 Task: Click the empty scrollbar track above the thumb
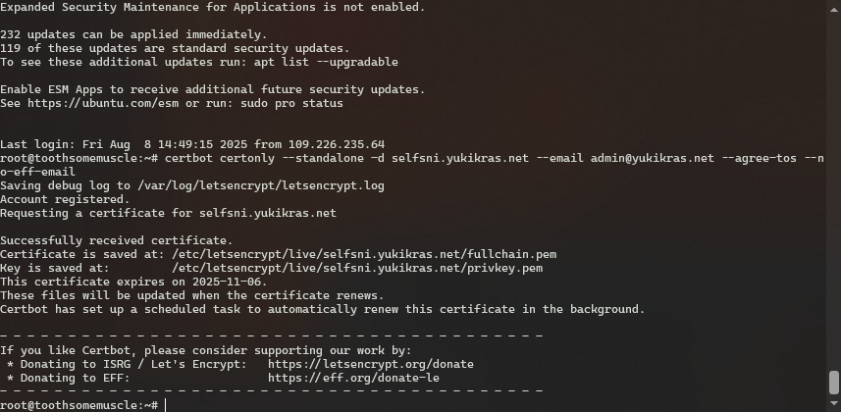[x=834, y=185]
